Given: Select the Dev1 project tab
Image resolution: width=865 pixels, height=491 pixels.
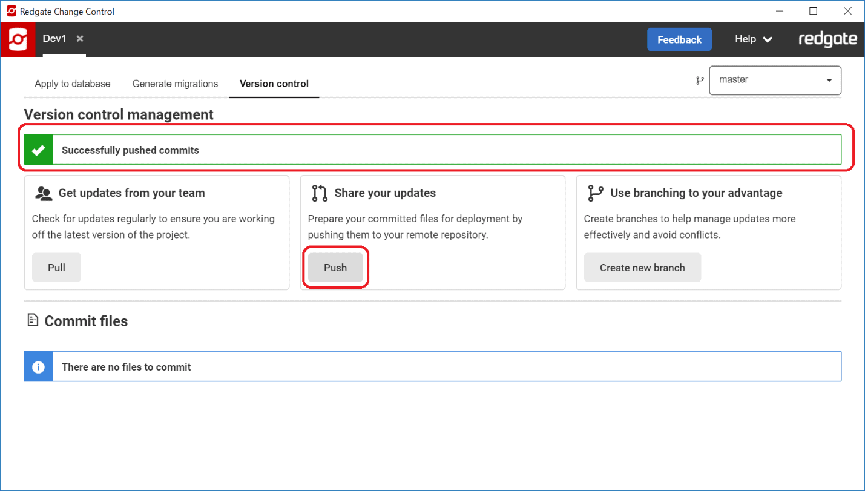Looking at the screenshot, I should click(54, 39).
